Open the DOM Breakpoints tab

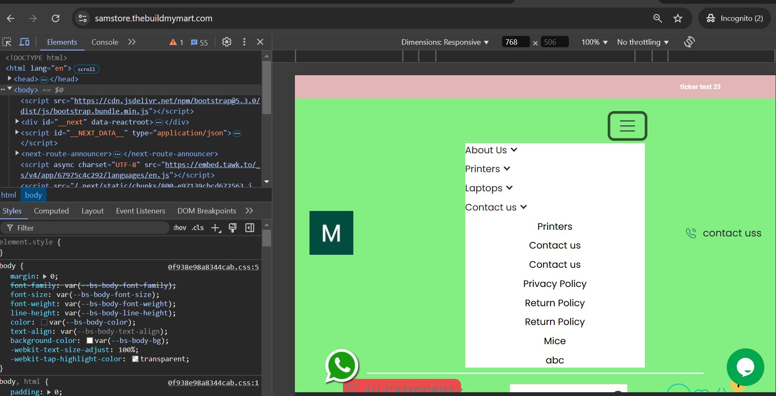coord(207,211)
